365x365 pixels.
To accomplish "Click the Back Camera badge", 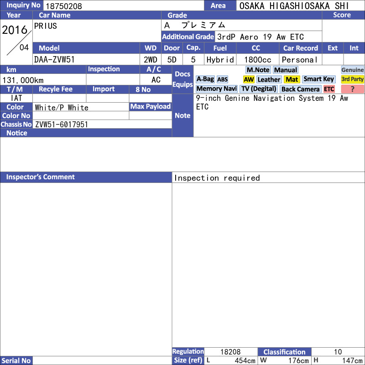I will coord(301,89).
